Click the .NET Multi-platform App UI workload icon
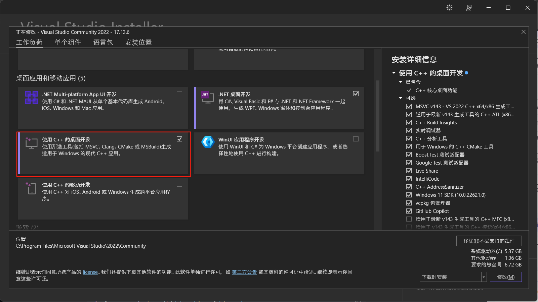Image resolution: width=538 pixels, height=302 pixels. (x=32, y=98)
